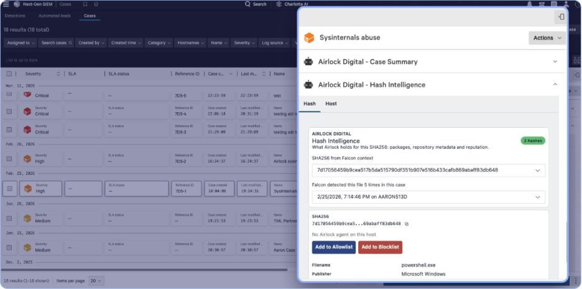Switch to the Automated leads tab
This screenshot has height=289, width=582.
pos(54,16)
